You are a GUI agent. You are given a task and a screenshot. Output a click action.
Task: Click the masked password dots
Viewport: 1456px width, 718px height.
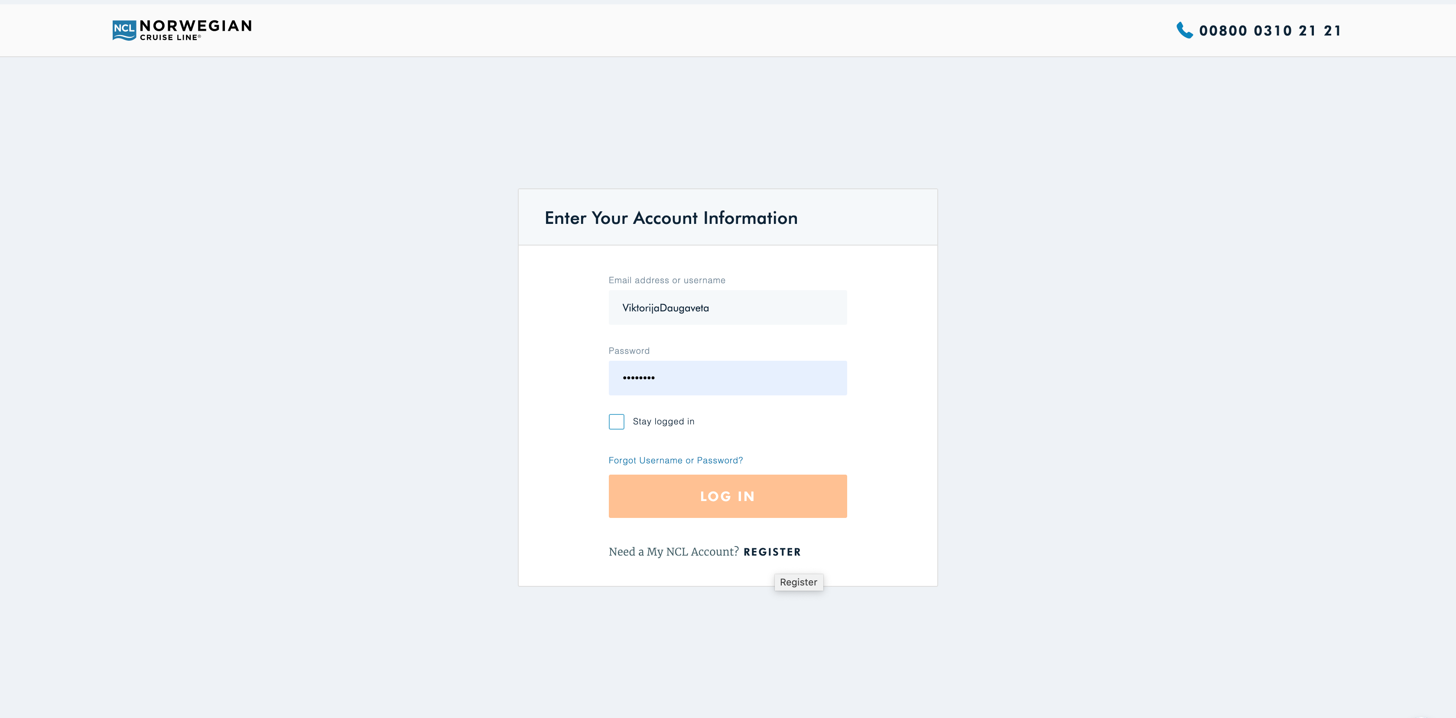click(x=639, y=378)
